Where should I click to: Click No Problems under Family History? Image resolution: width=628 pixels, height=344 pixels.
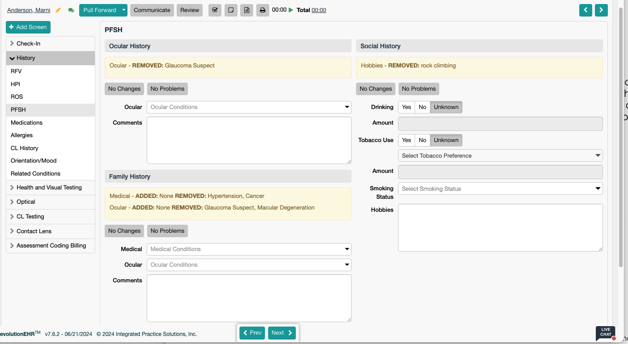tap(167, 231)
